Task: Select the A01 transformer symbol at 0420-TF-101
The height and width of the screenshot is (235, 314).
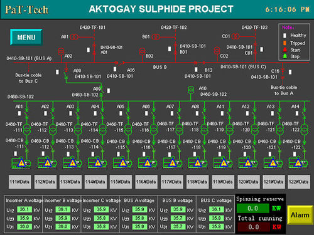Action: (x=74, y=37)
